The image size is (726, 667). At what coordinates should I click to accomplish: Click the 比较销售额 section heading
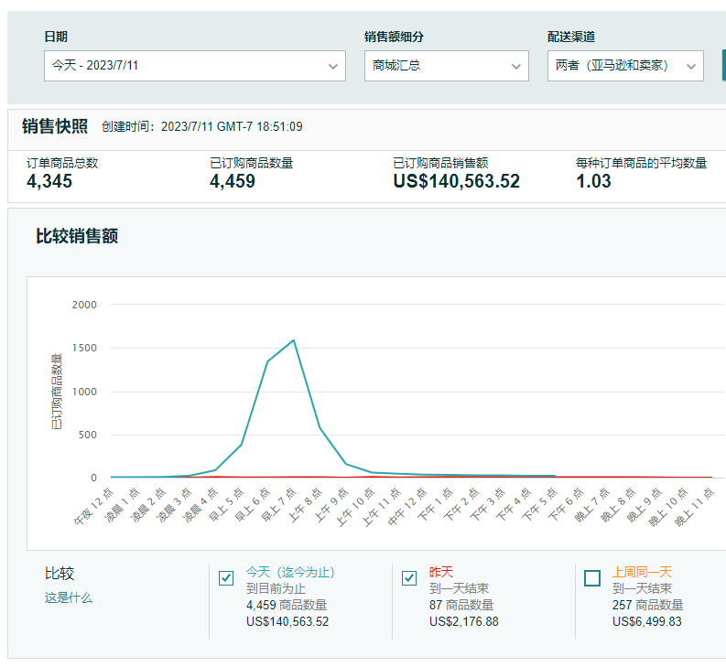[x=77, y=236]
